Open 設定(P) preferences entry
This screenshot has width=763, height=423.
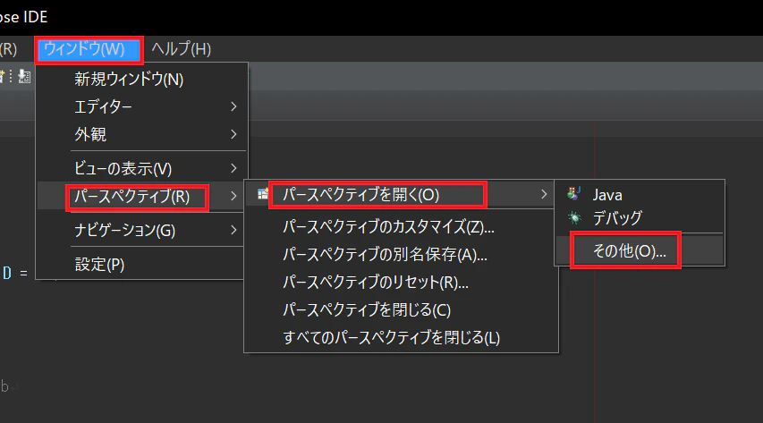141,265
